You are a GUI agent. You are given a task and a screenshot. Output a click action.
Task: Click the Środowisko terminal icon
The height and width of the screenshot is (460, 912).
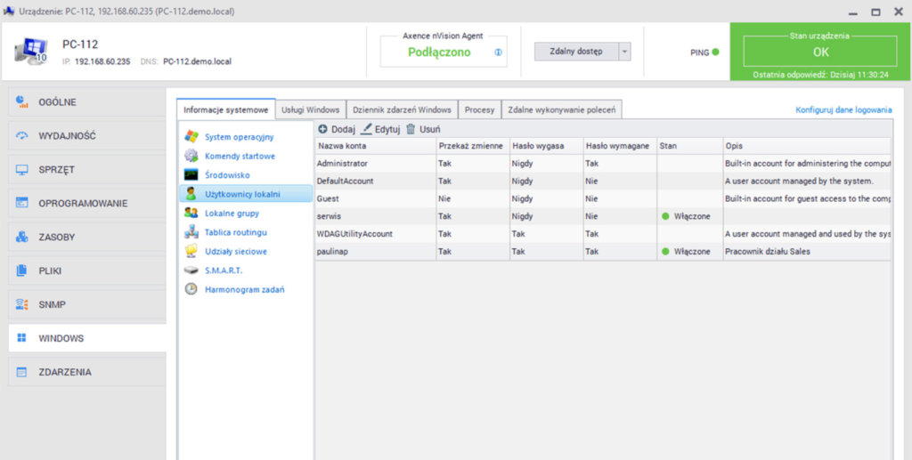[191, 174]
